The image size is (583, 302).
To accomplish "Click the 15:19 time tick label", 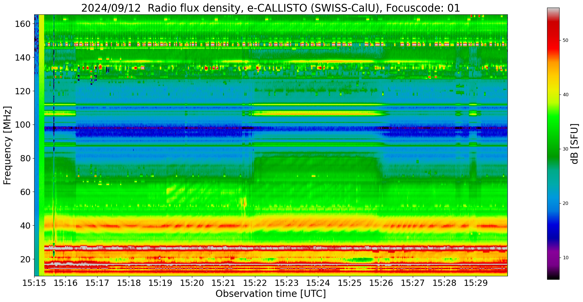I will tap(160, 282).
